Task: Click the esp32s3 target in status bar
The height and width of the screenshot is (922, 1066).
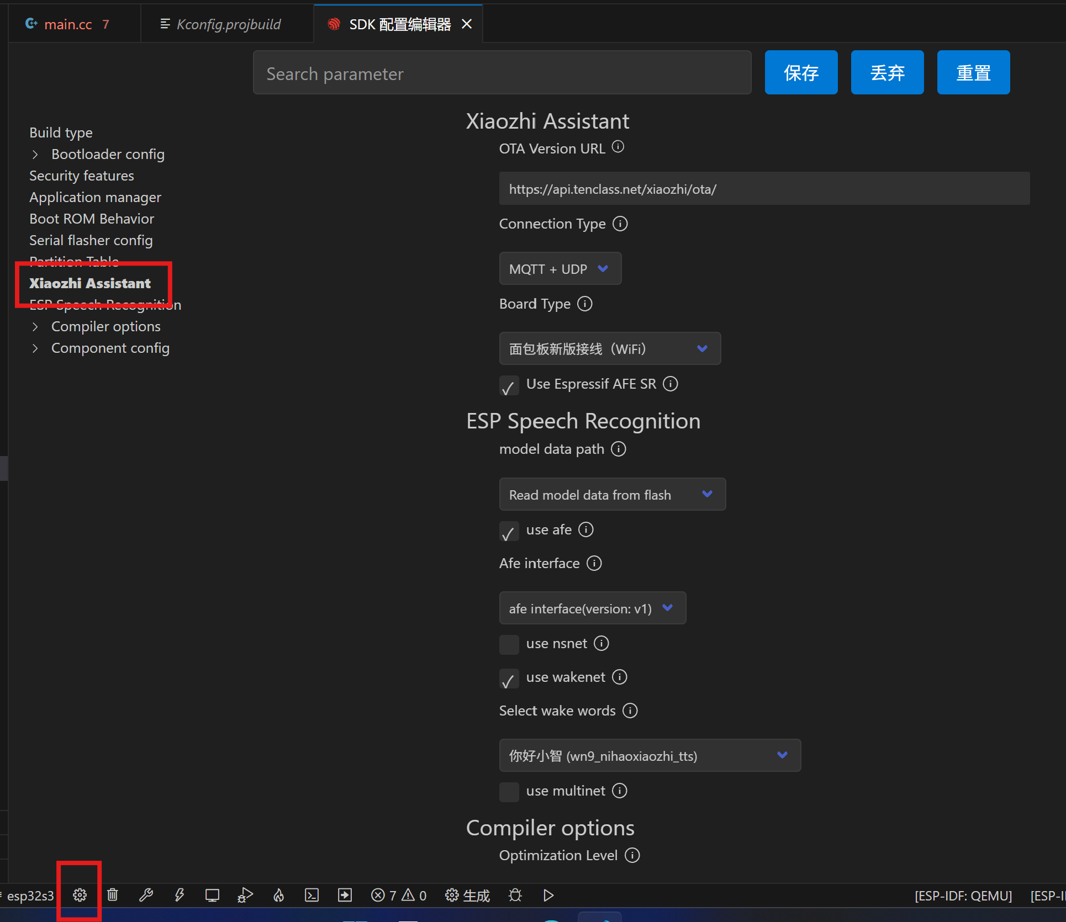Action: tap(30, 895)
